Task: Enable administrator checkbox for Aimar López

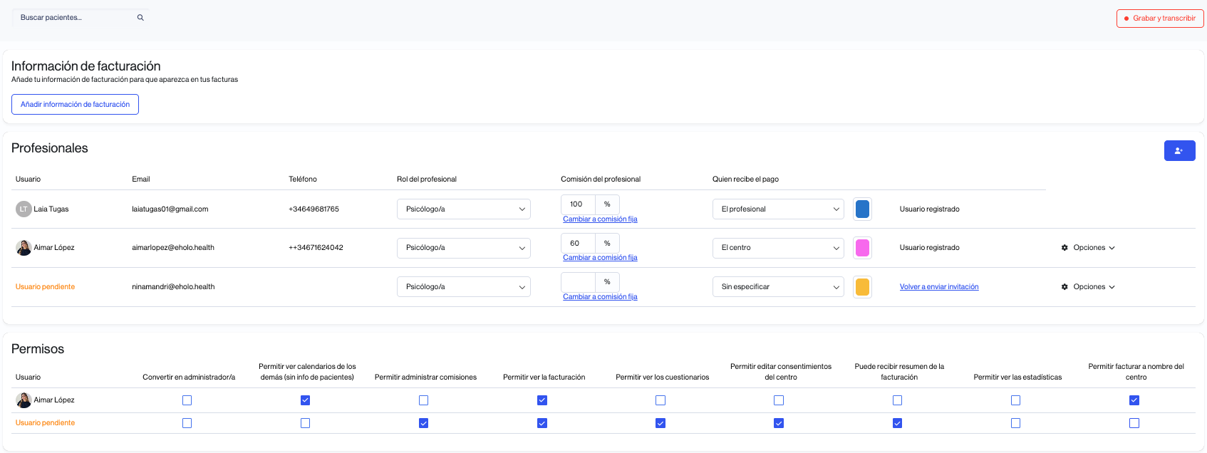Action: (x=187, y=400)
